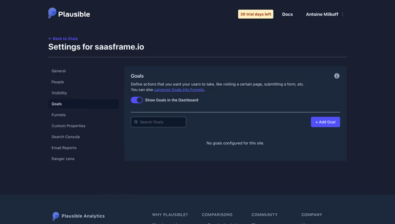Click the 'COMPANY' footer heading
This screenshot has height=224, width=395.
[x=312, y=215]
